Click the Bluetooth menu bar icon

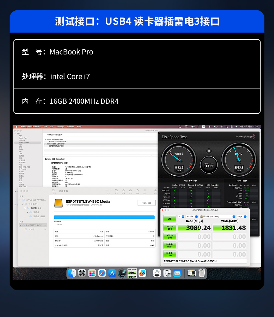[x=198, y=126]
